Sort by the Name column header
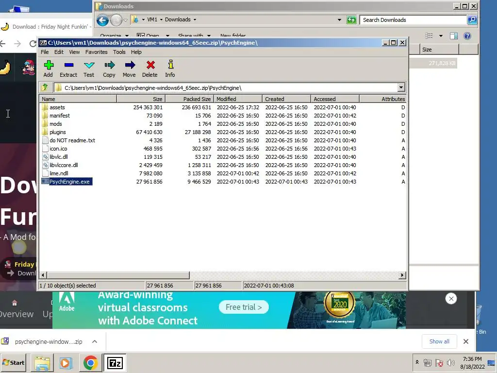 [x=78, y=99]
